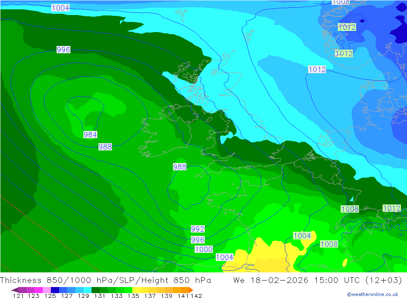This screenshot has height=298, width=407.
Task: Click legend value 131
Action: click(100, 296)
